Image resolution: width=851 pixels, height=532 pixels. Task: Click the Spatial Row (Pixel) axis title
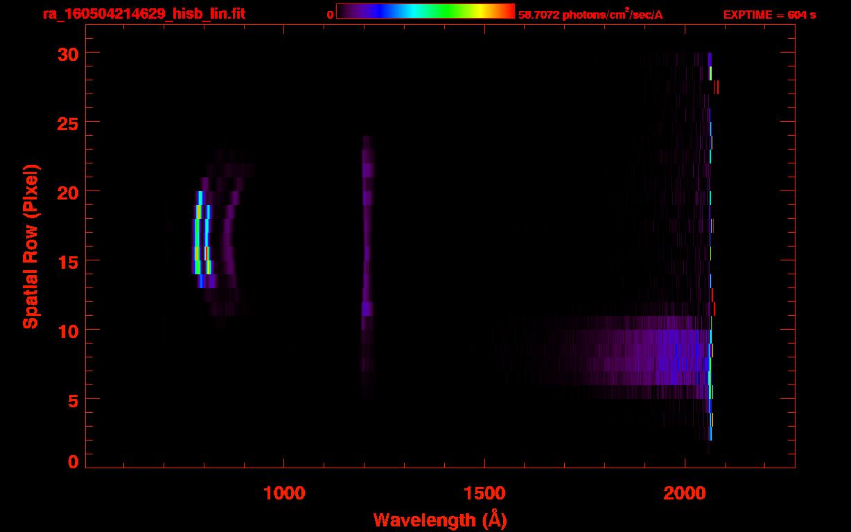[30, 247]
